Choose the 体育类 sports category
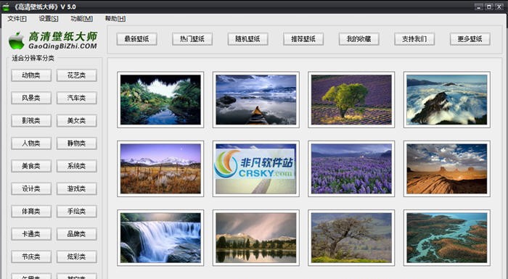 [31, 212]
